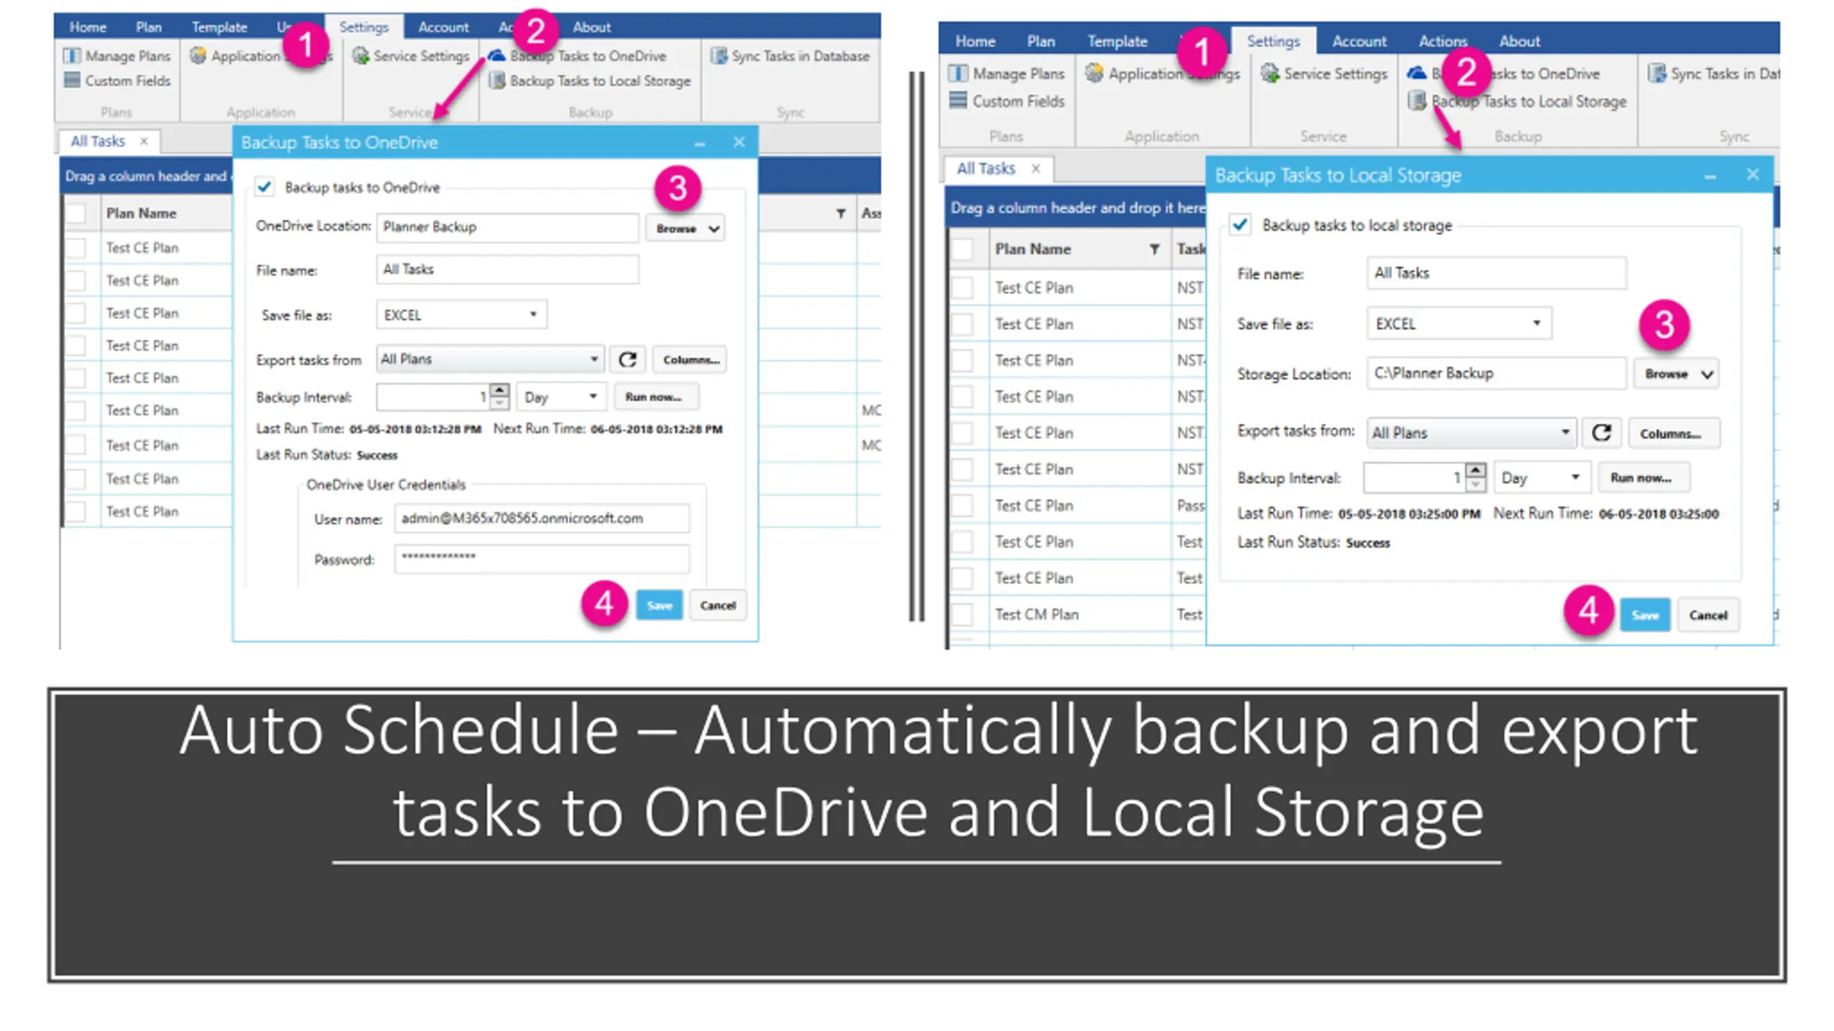This screenshot has height=1031, width=1834.
Task: Click column filter icon near Ass column left window
Action: (840, 213)
